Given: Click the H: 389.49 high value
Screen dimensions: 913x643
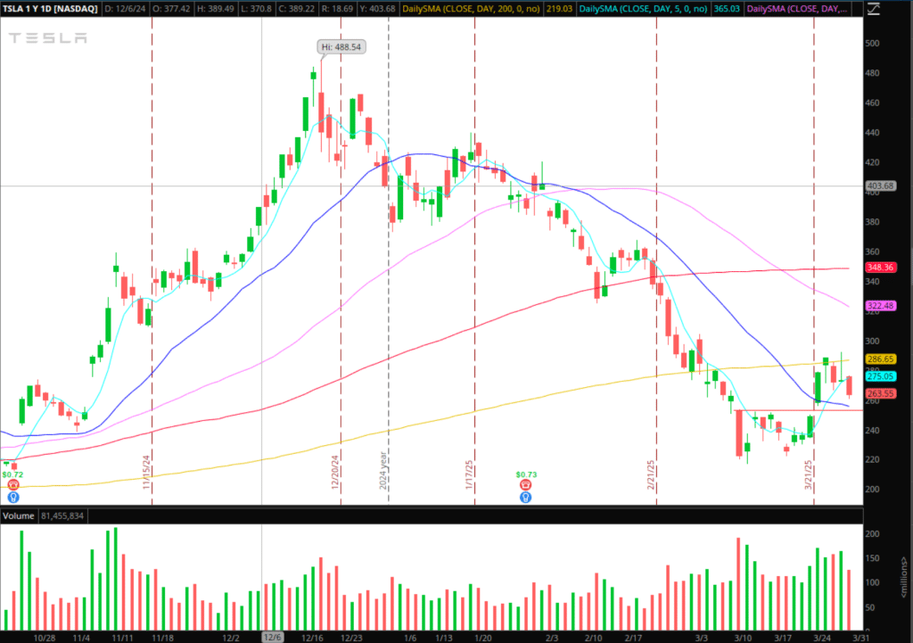Looking at the screenshot, I should 216,9.
